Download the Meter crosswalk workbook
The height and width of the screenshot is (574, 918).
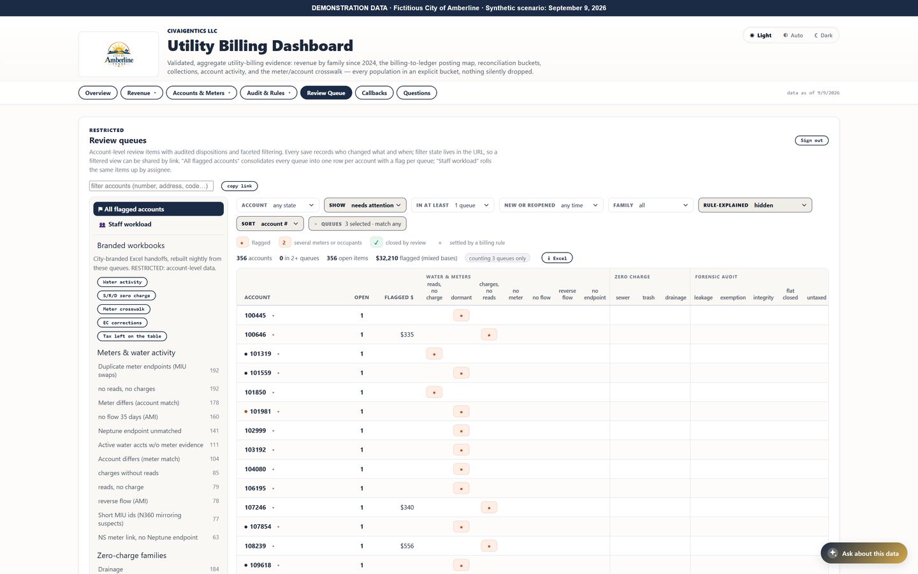click(x=124, y=309)
